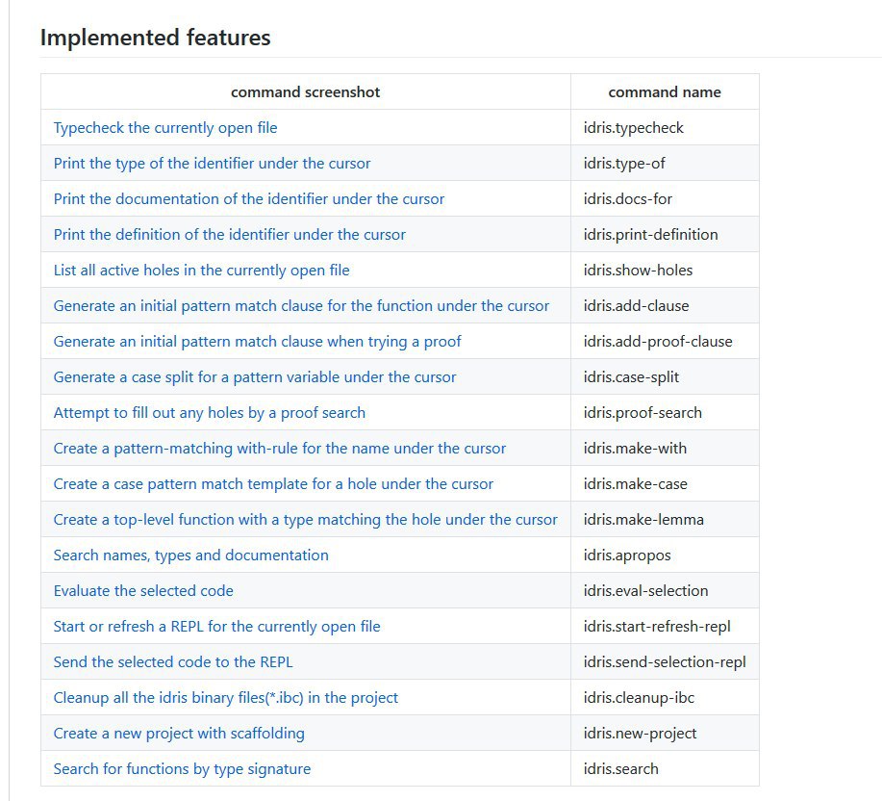Click 'Attempt to fill out any holes' link
This screenshot has height=801, width=882.
point(210,413)
